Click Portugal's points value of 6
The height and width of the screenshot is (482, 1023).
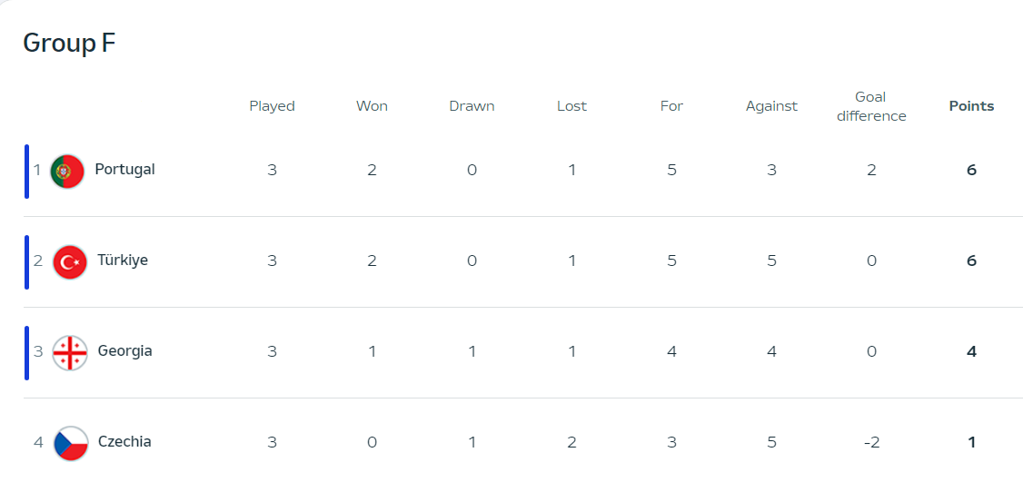[971, 171]
